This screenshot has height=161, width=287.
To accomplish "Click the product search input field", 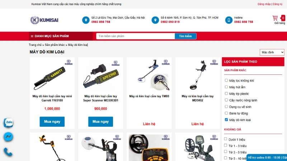I will pyautogui.click(x=136, y=36).
